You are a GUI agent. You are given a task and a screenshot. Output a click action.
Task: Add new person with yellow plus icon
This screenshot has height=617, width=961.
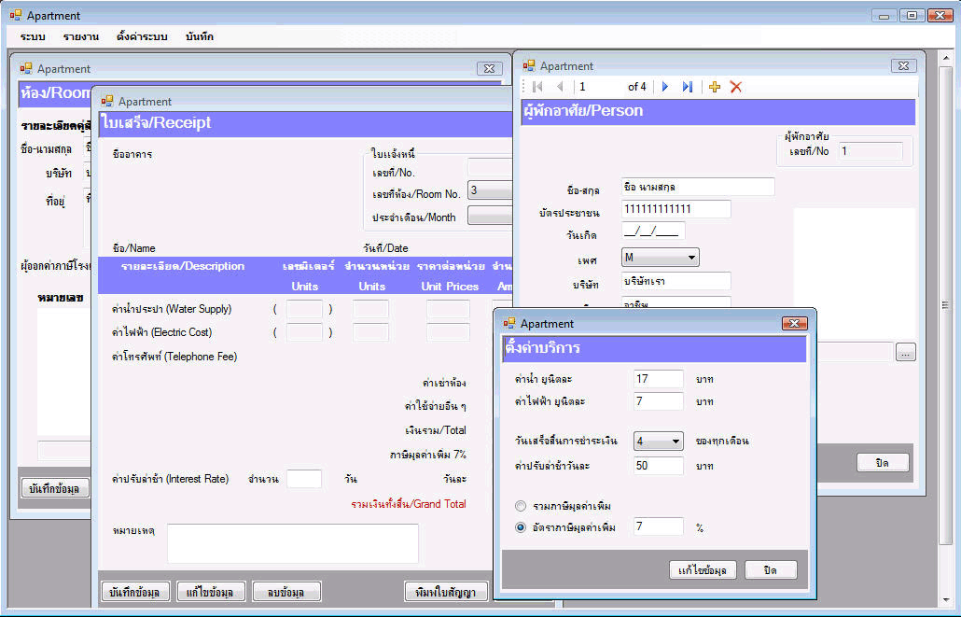point(715,87)
